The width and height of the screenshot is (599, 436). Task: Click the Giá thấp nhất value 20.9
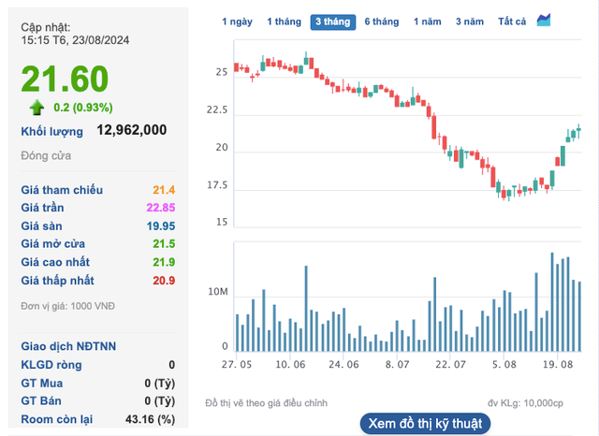pos(164,281)
